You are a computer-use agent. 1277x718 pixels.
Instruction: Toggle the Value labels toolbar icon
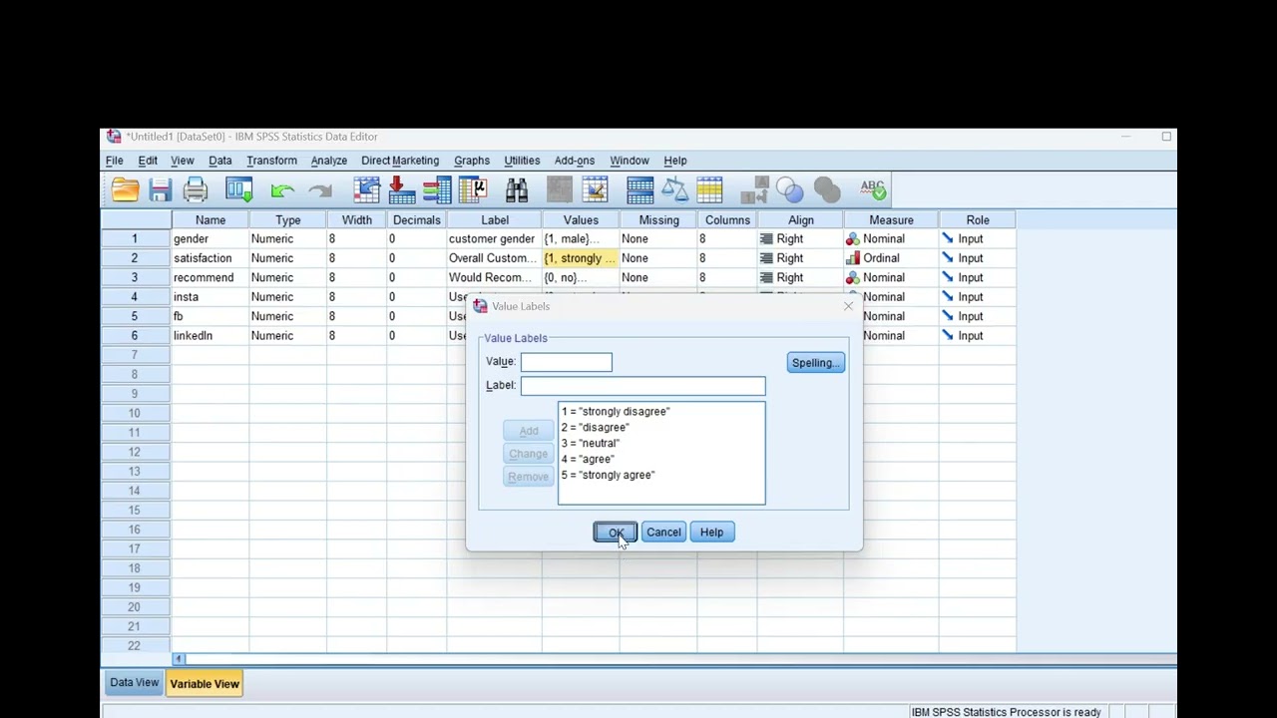[x=755, y=189]
